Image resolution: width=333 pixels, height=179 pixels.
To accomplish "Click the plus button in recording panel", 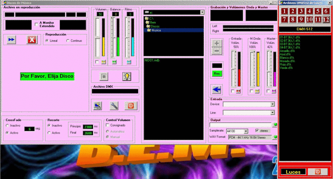I will [217, 43].
